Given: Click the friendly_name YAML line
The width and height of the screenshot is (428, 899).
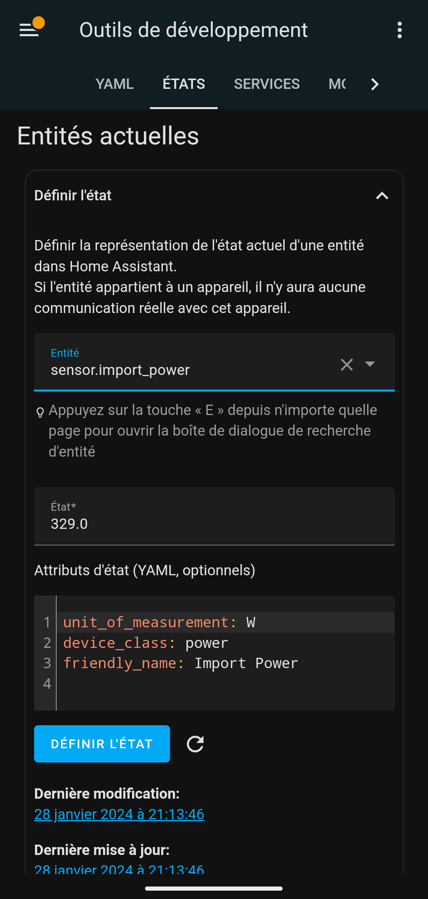Looking at the screenshot, I should (x=225, y=663).
